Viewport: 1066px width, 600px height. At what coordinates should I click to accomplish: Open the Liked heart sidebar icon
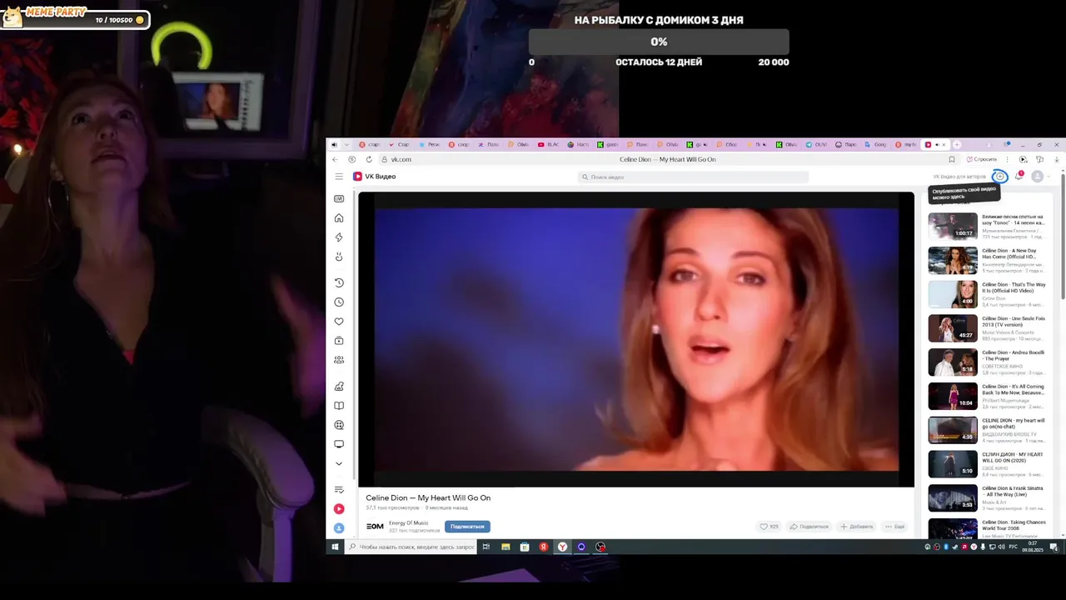(x=339, y=322)
